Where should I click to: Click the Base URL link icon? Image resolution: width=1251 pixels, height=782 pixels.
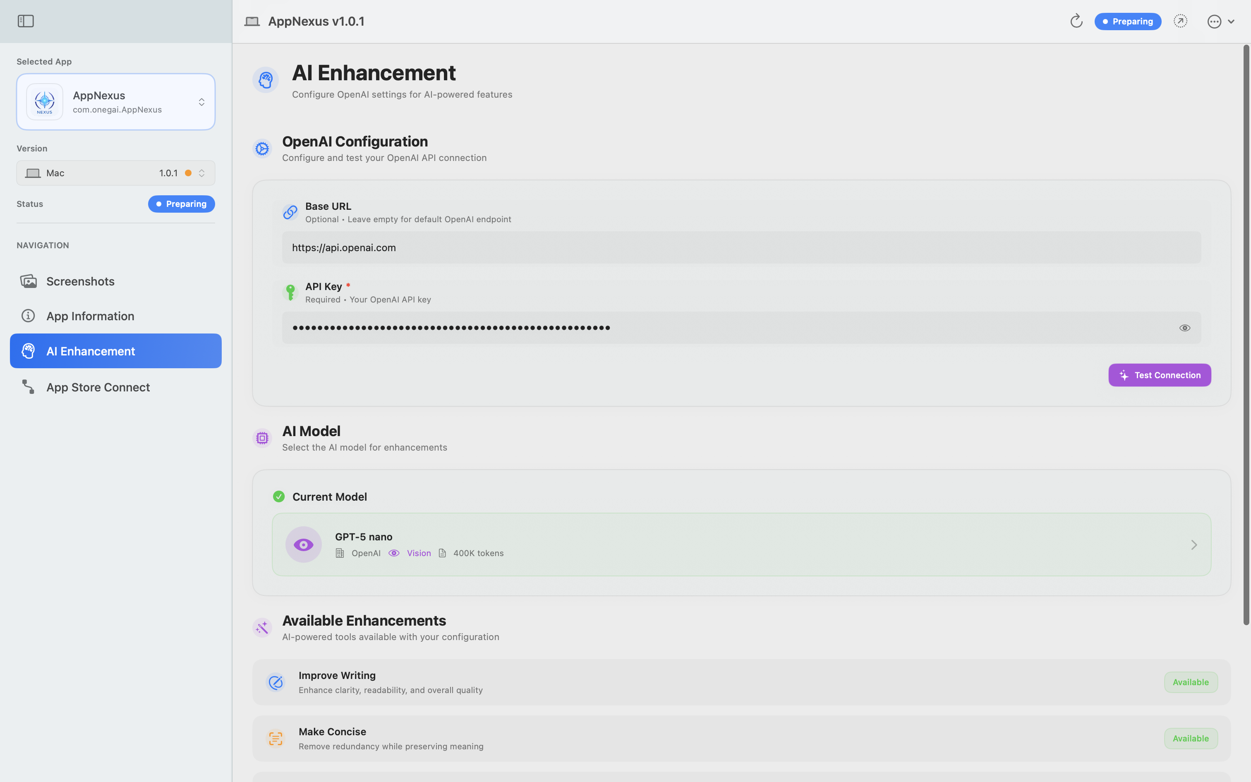[x=290, y=212]
